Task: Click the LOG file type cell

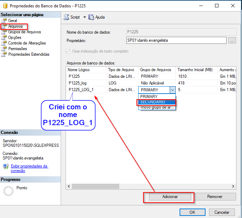Action: 122,83
